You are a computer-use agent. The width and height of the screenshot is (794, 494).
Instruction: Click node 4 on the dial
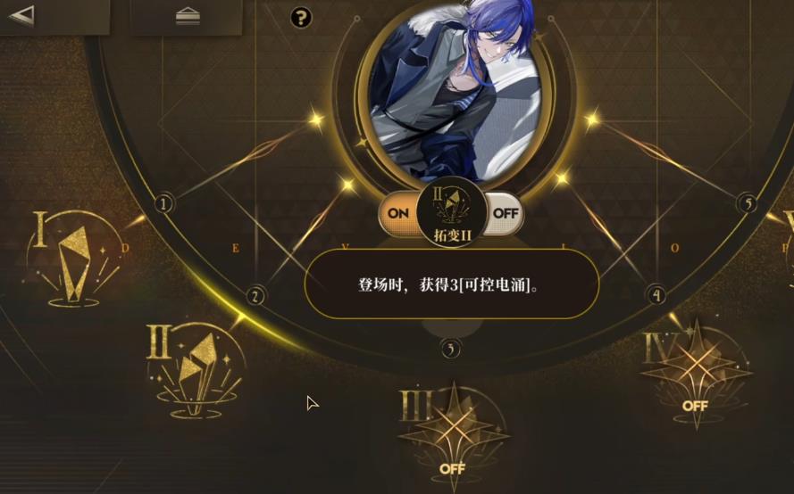656,294
